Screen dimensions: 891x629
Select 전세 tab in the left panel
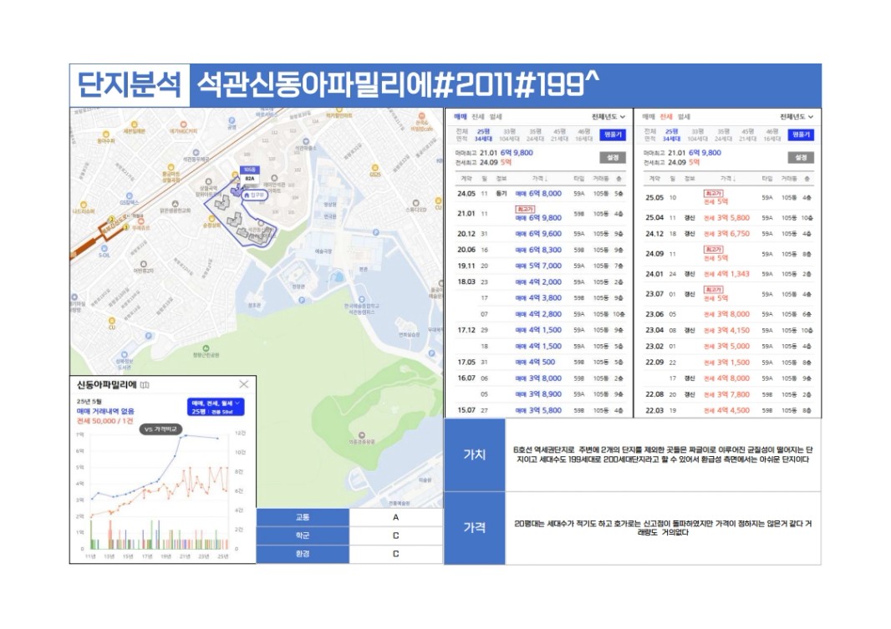coord(478,117)
